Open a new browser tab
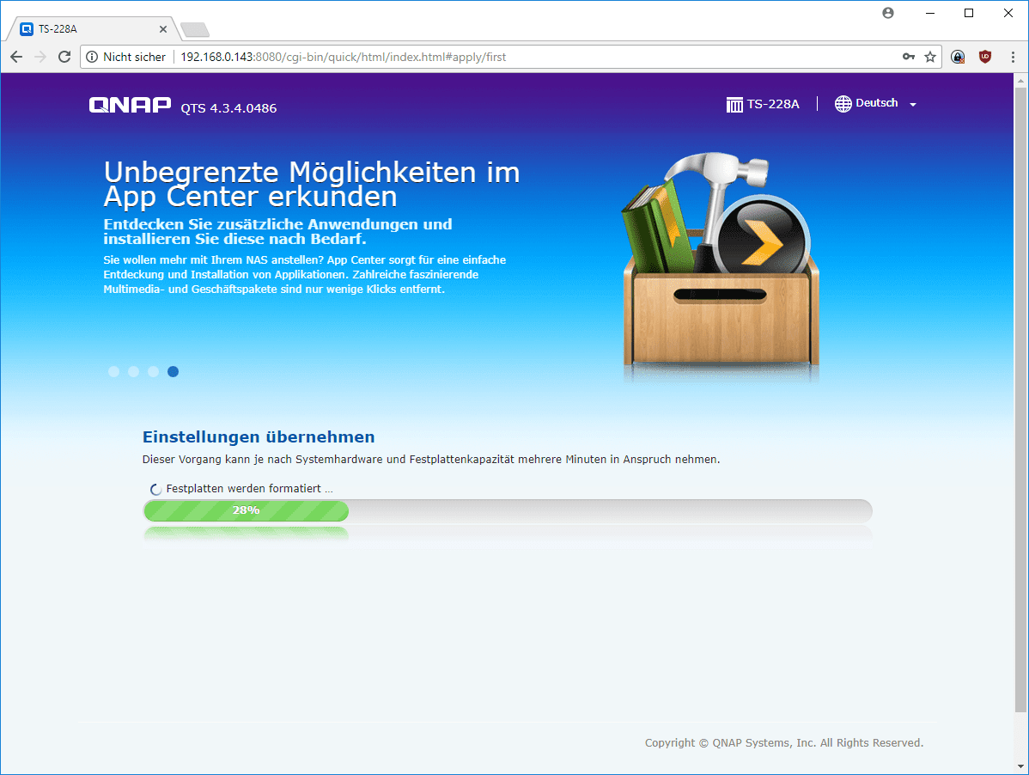 (x=194, y=29)
